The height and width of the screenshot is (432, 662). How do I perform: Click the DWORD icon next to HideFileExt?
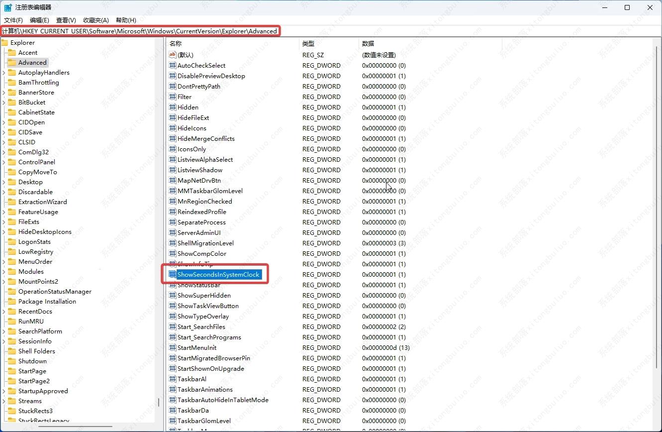(173, 117)
